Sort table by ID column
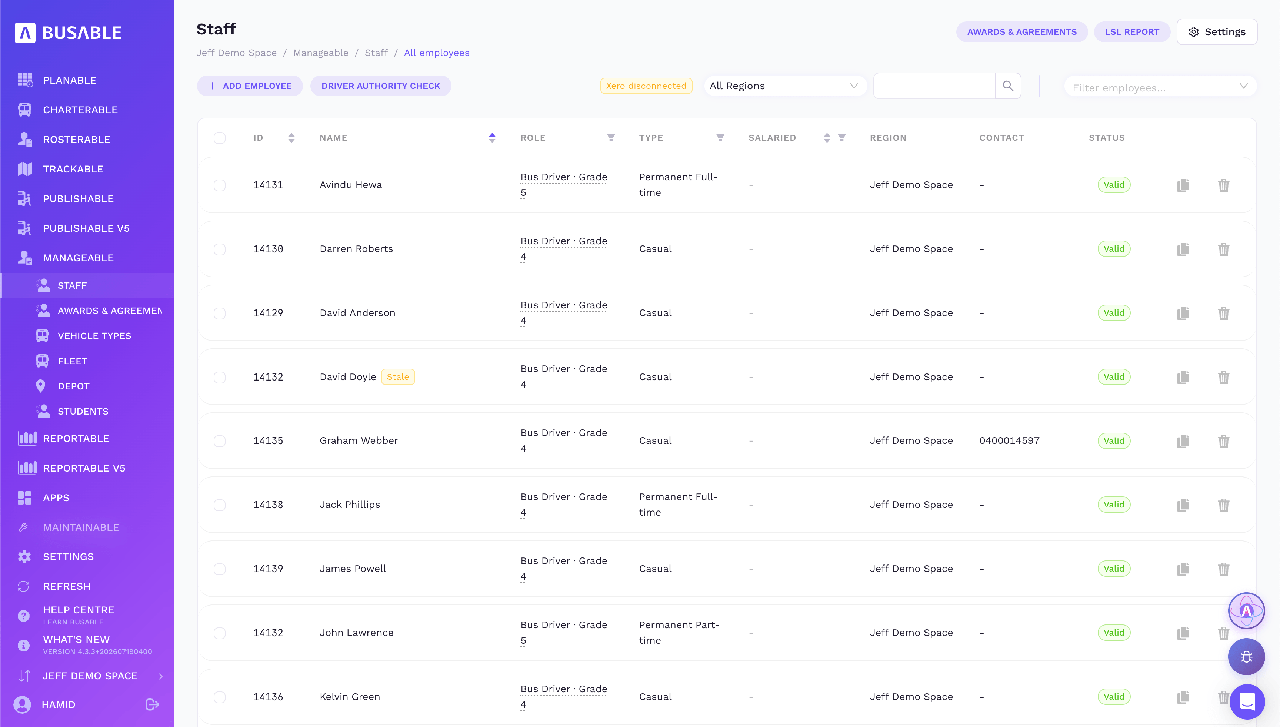This screenshot has width=1280, height=727. click(x=291, y=138)
